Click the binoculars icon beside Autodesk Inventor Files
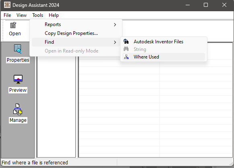 [x=126, y=41]
